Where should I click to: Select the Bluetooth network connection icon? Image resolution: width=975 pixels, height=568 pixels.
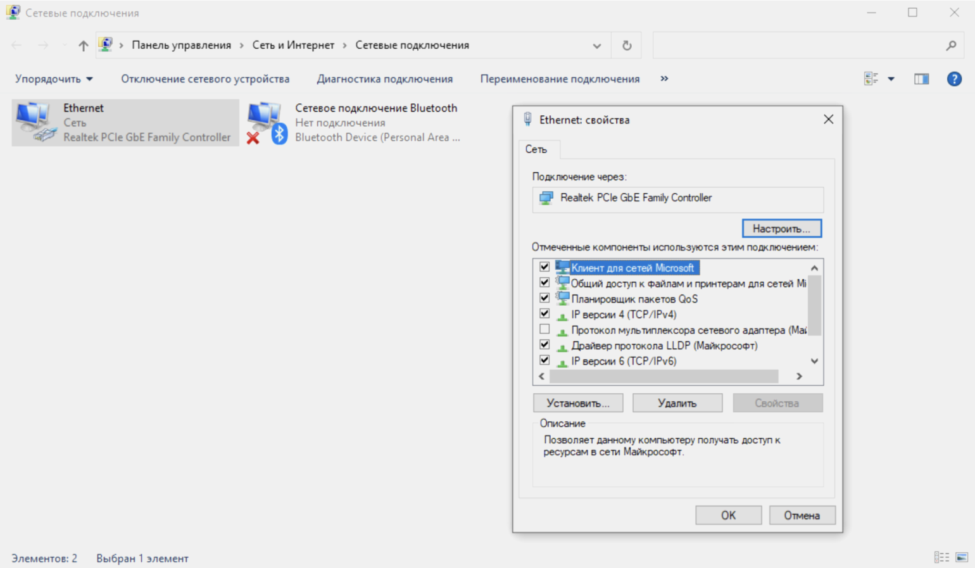(x=267, y=122)
